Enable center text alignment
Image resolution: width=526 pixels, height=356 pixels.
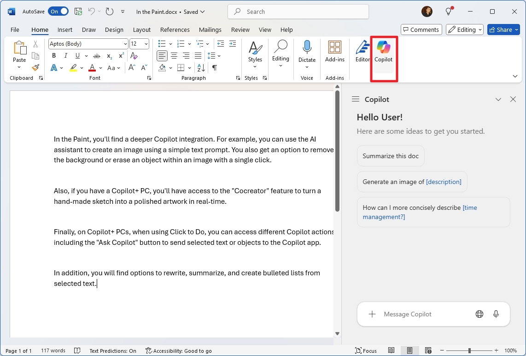(174, 55)
